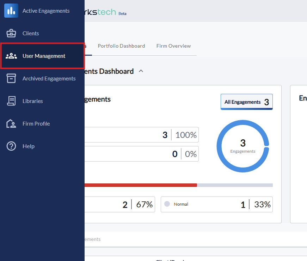The width and height of the screenshot is (307, 261).
Task: Select the 3 | 100% engagement stat row
Action: 141,135
